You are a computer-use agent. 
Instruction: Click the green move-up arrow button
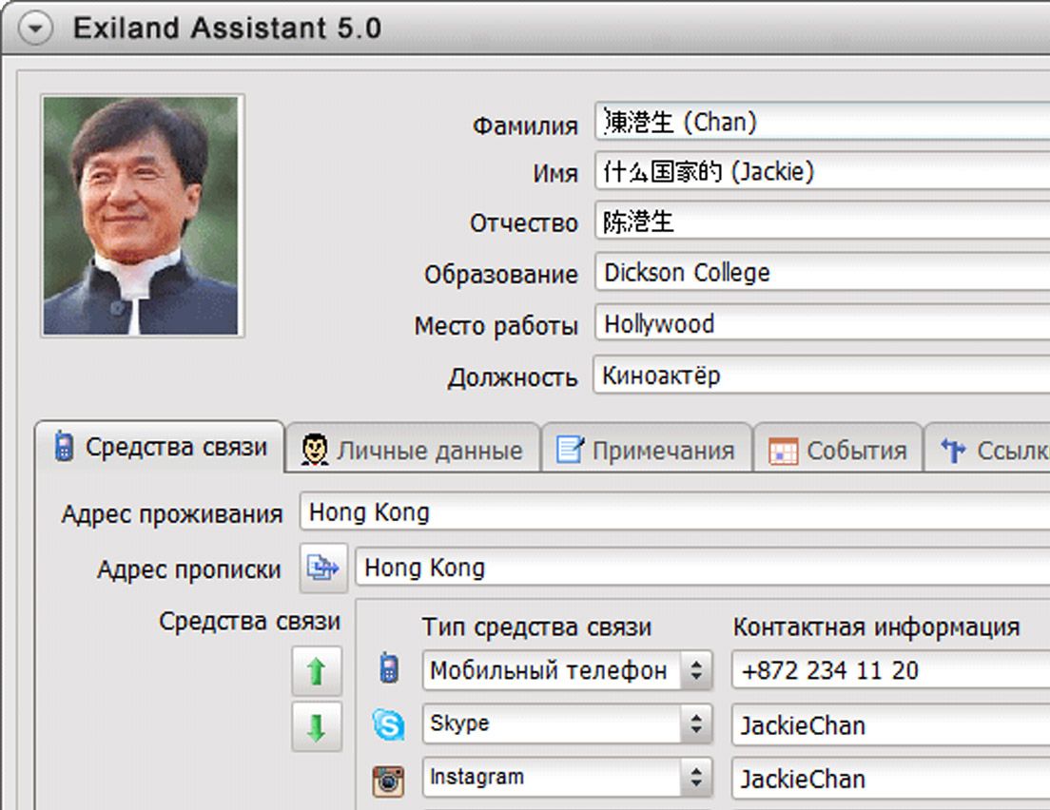[317, 671]
